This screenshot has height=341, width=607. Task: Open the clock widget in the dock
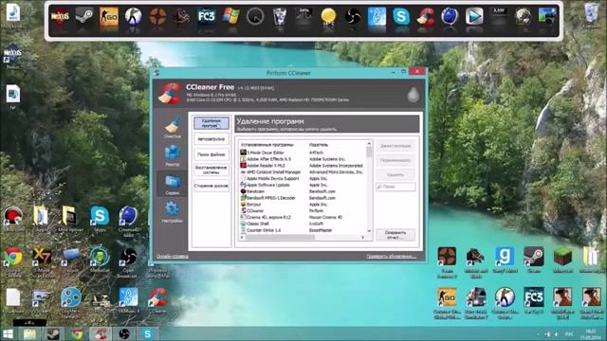(255, 17)
